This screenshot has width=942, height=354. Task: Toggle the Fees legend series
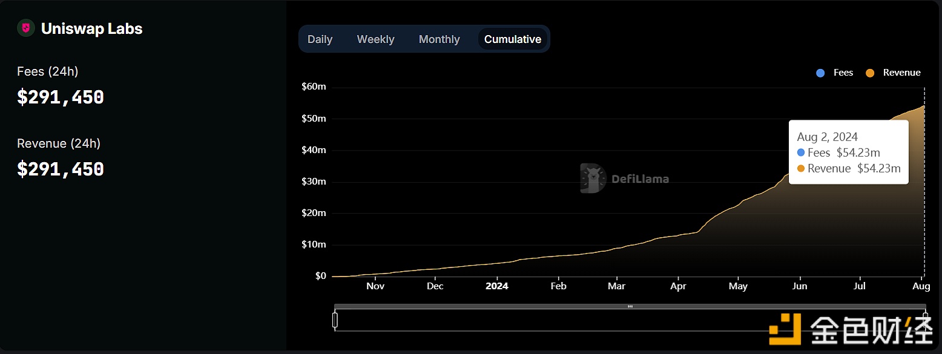(x=835, y=73)
